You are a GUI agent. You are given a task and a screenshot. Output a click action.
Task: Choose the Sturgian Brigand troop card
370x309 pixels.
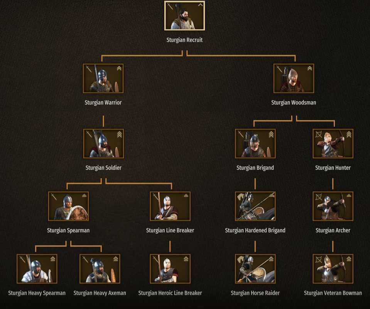click(255, 144)
